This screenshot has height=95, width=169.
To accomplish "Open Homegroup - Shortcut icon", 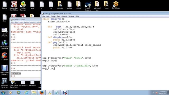I will click(4, 45).
